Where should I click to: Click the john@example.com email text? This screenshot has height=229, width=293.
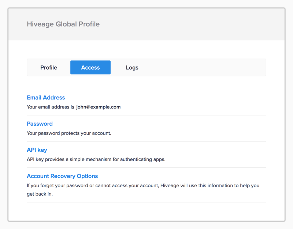tap(98, 107)
